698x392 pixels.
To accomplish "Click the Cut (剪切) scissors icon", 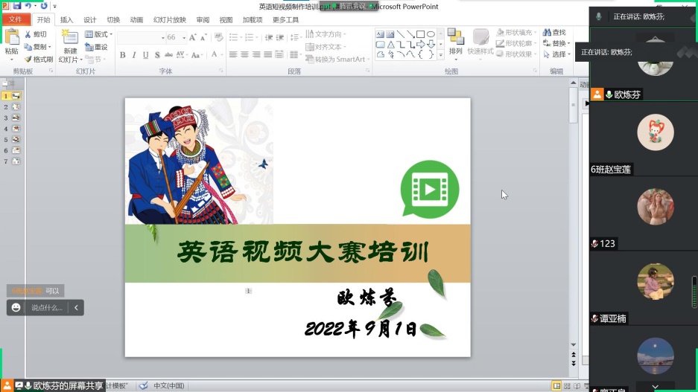I will 28,34.
